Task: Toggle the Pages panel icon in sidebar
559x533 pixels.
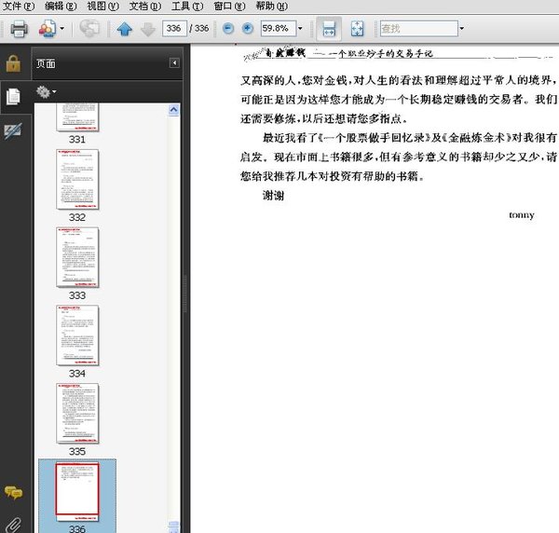Action: pos(13,97)
